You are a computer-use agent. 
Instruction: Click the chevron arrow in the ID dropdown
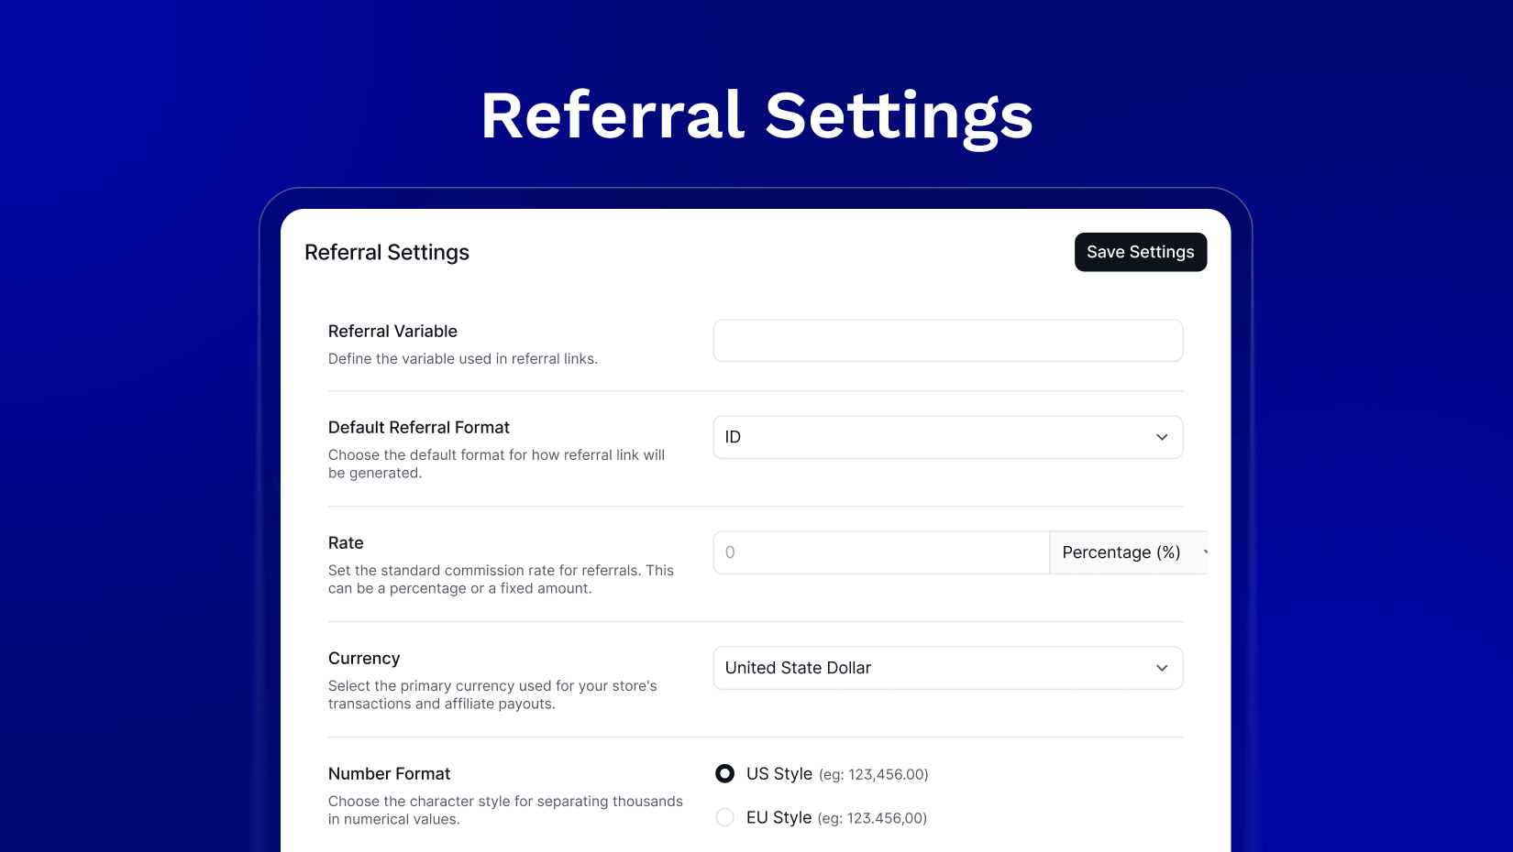1162,437
